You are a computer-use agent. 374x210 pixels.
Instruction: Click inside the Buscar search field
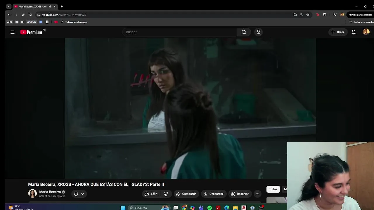click(180, 32)
